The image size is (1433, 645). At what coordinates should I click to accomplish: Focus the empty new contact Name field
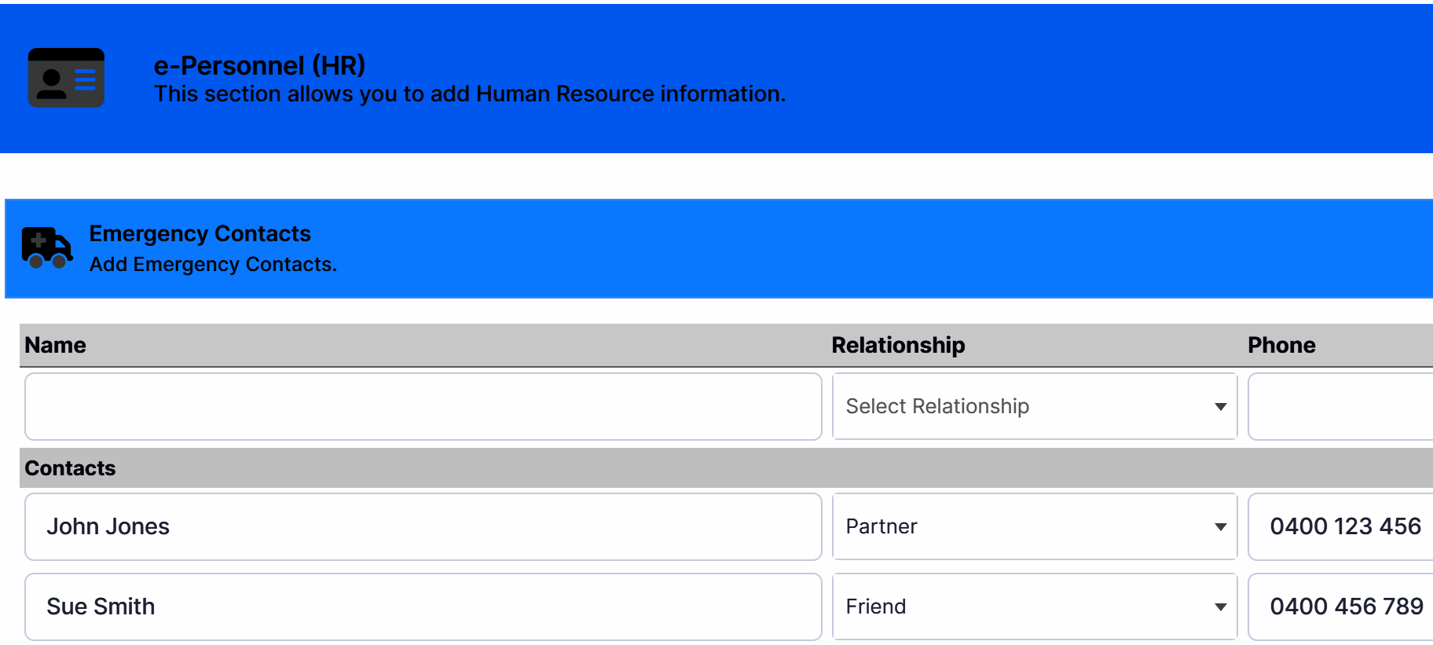(x=423, y=406)
